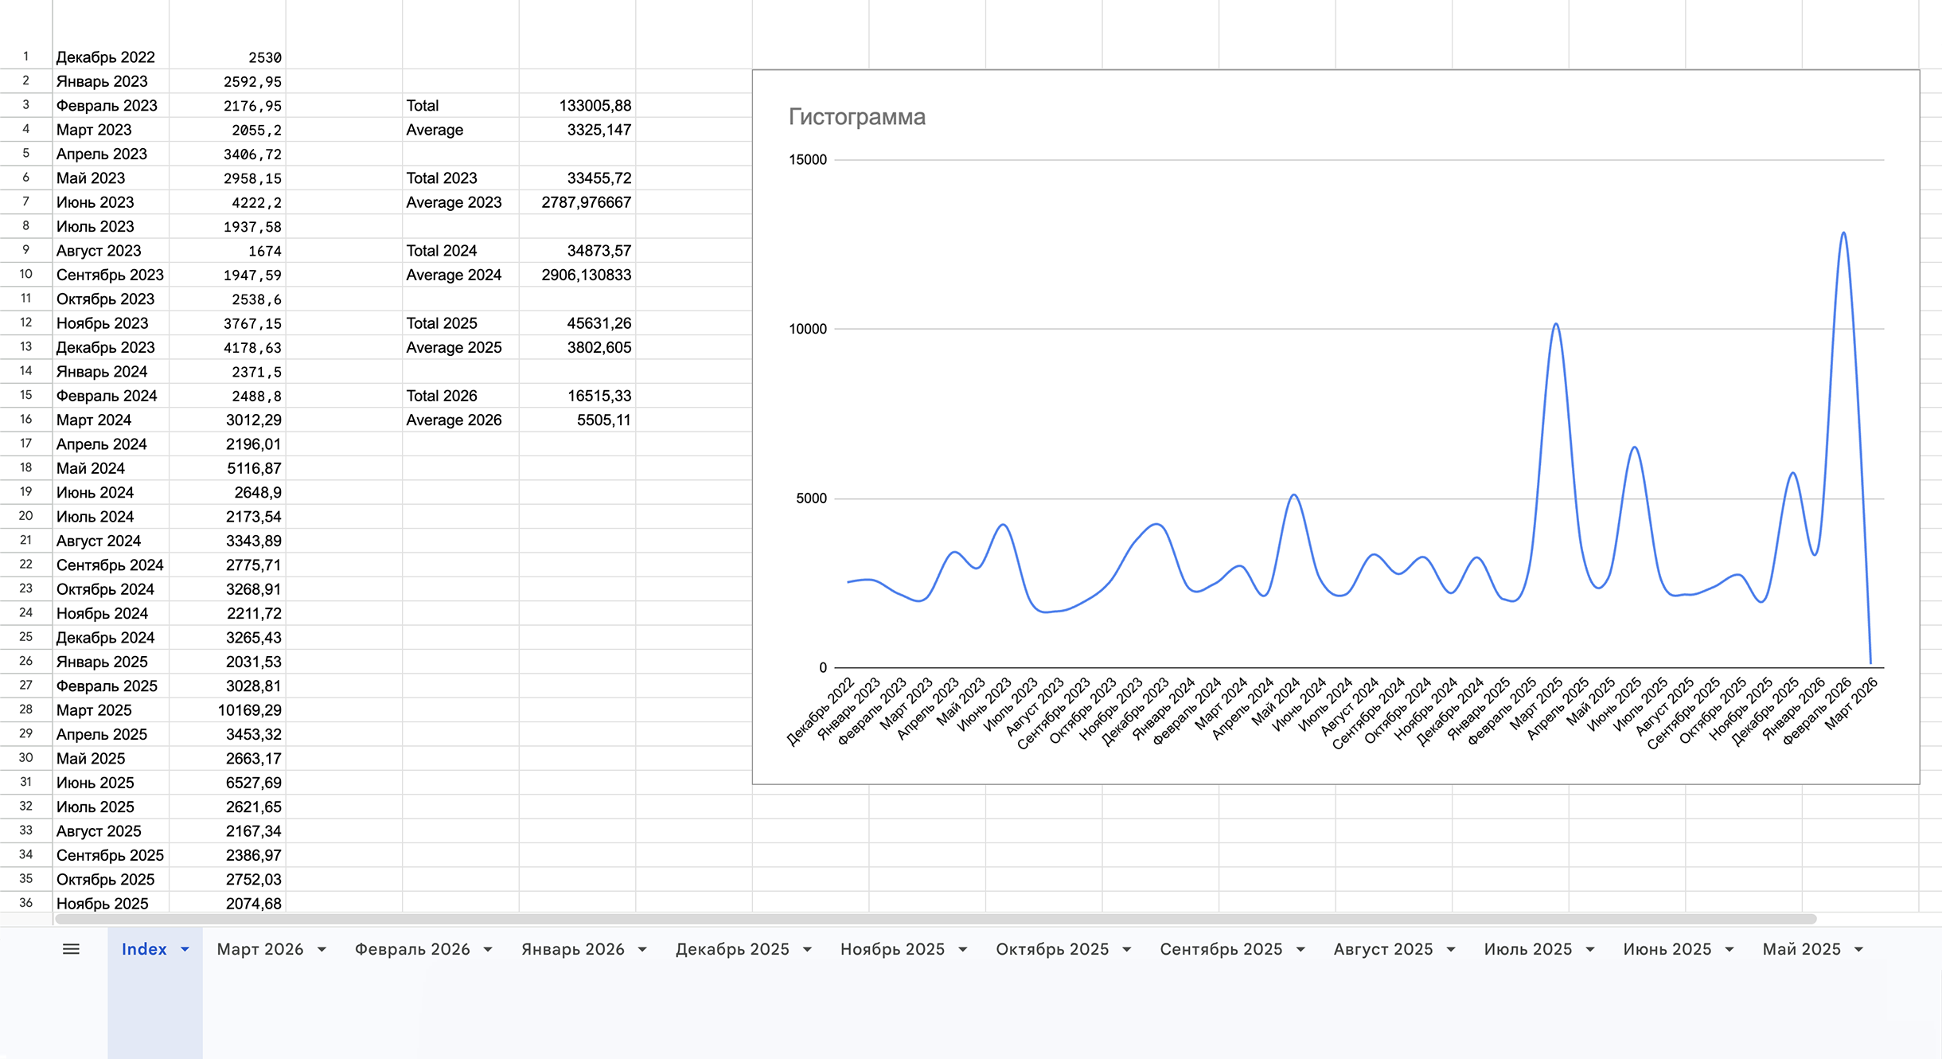Switch to Июль 2025 sheet tab

(x=1527, y=949)
